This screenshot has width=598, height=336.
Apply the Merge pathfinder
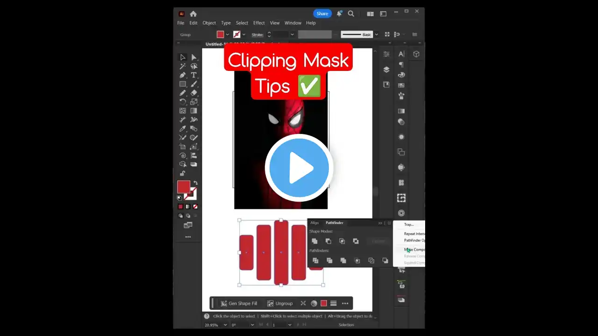pos(343,260)
